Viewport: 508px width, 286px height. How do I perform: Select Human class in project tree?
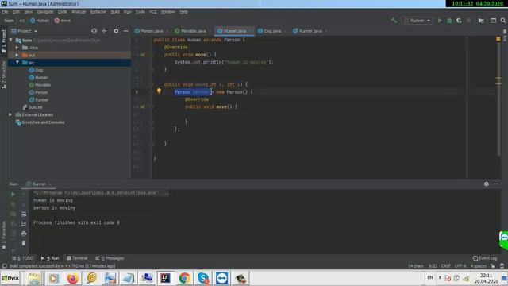pos(41,78)
